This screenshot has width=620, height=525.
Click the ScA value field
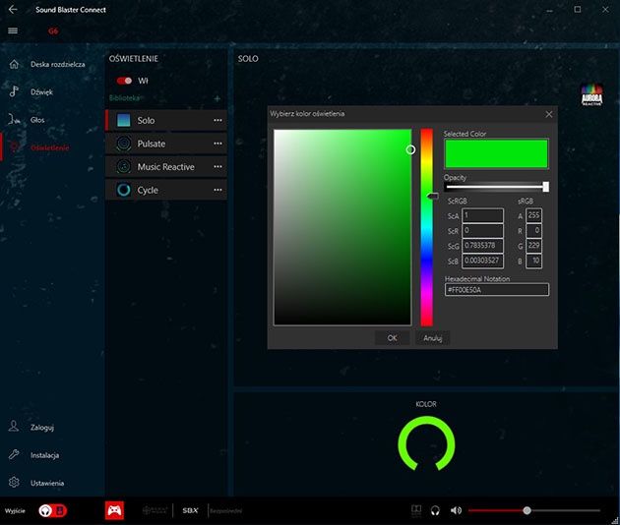point(482,215)
